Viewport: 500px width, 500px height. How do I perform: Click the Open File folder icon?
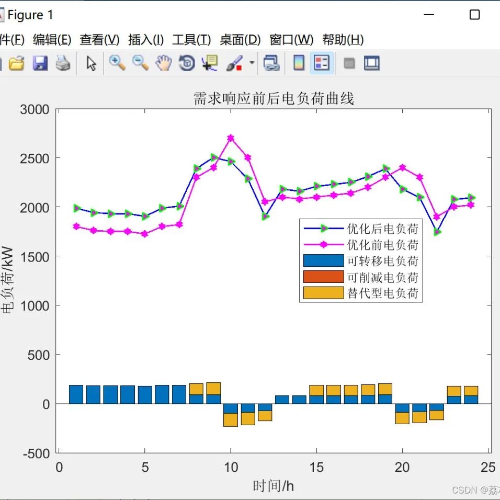(16, 63)
